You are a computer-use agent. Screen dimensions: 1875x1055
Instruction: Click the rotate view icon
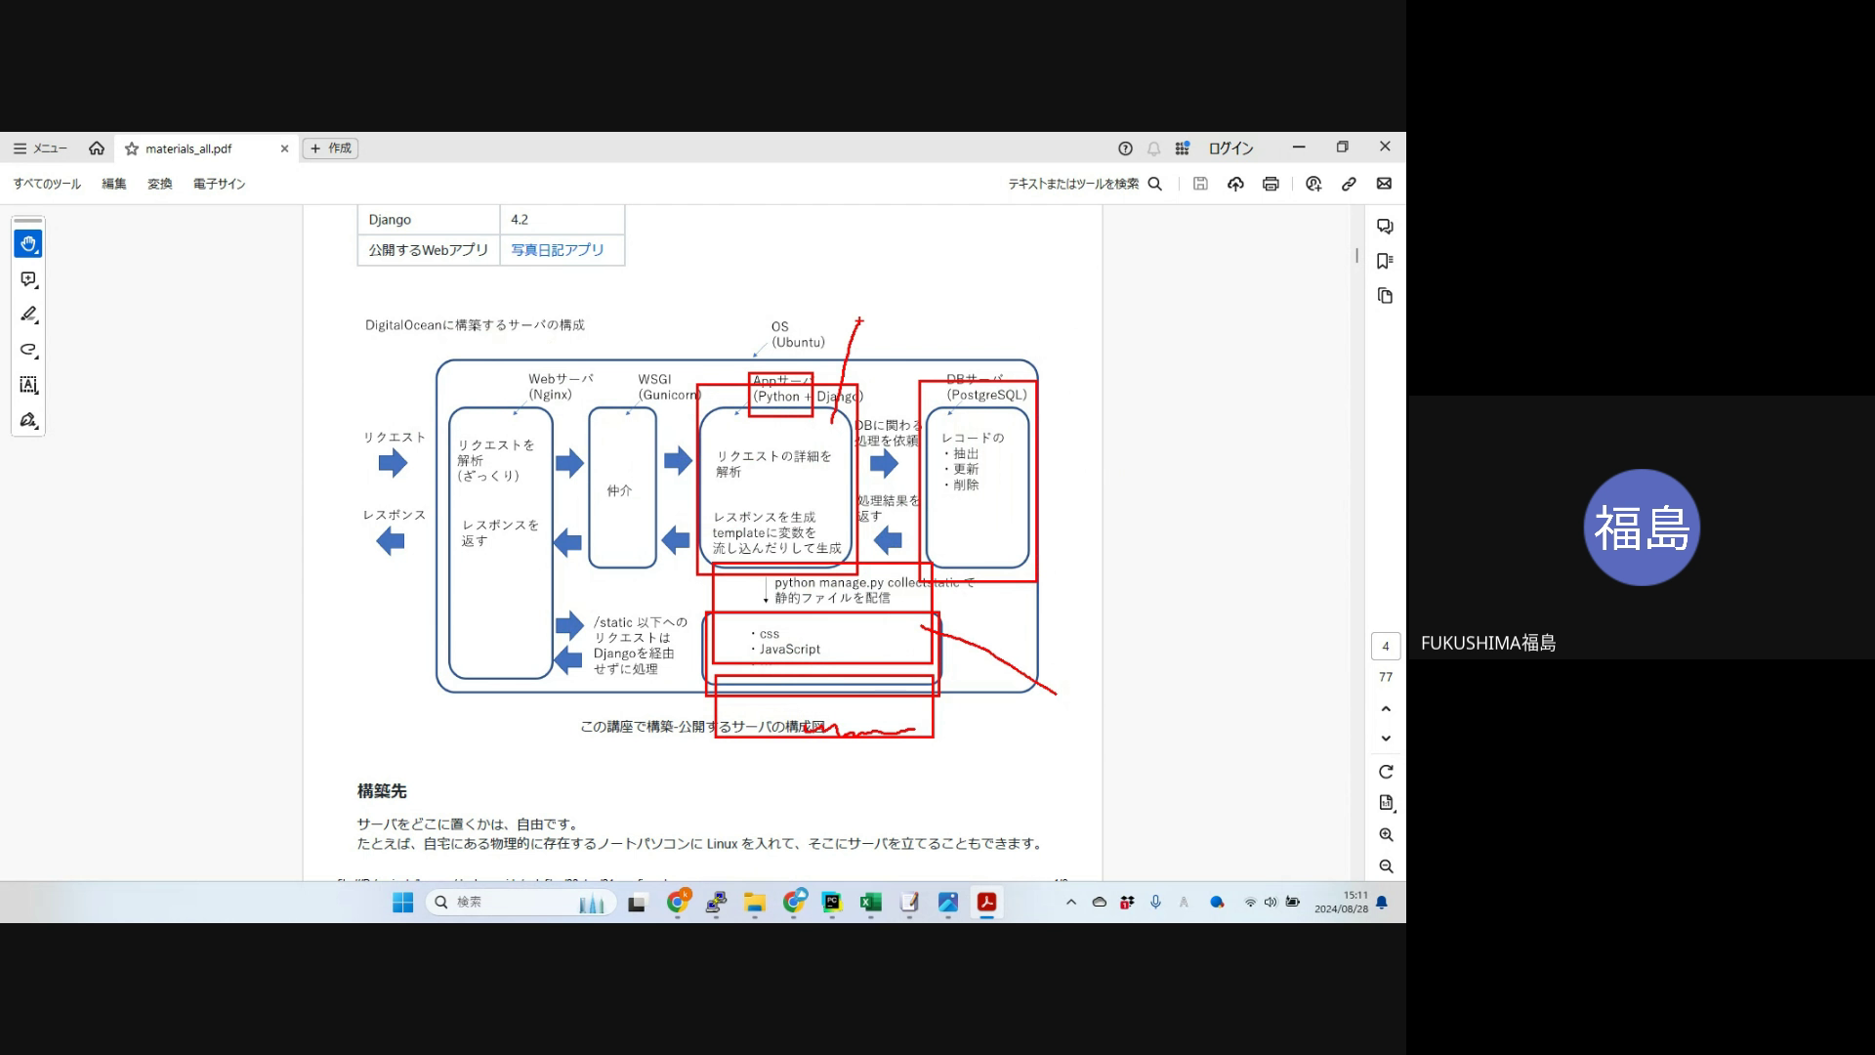[x=1386, y=772]
